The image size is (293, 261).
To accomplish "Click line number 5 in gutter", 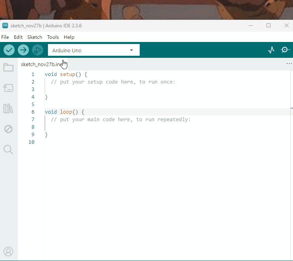I will click(33, 105).
